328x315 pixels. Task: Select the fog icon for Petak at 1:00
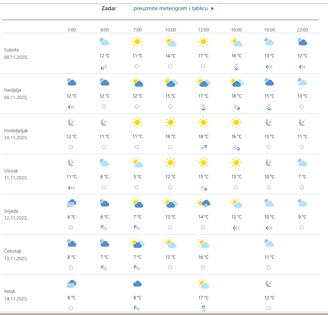pos(72,284)
